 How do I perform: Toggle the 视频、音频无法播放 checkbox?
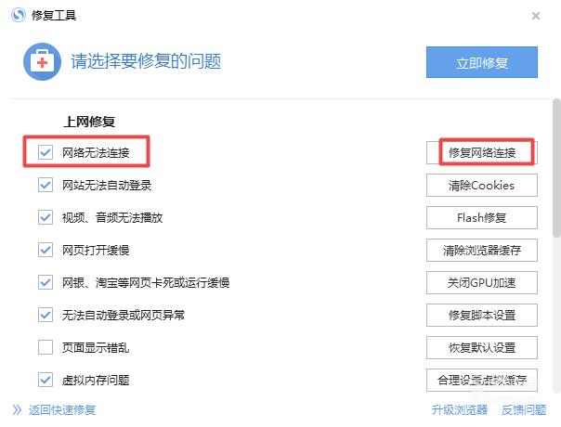pos(46,217)
